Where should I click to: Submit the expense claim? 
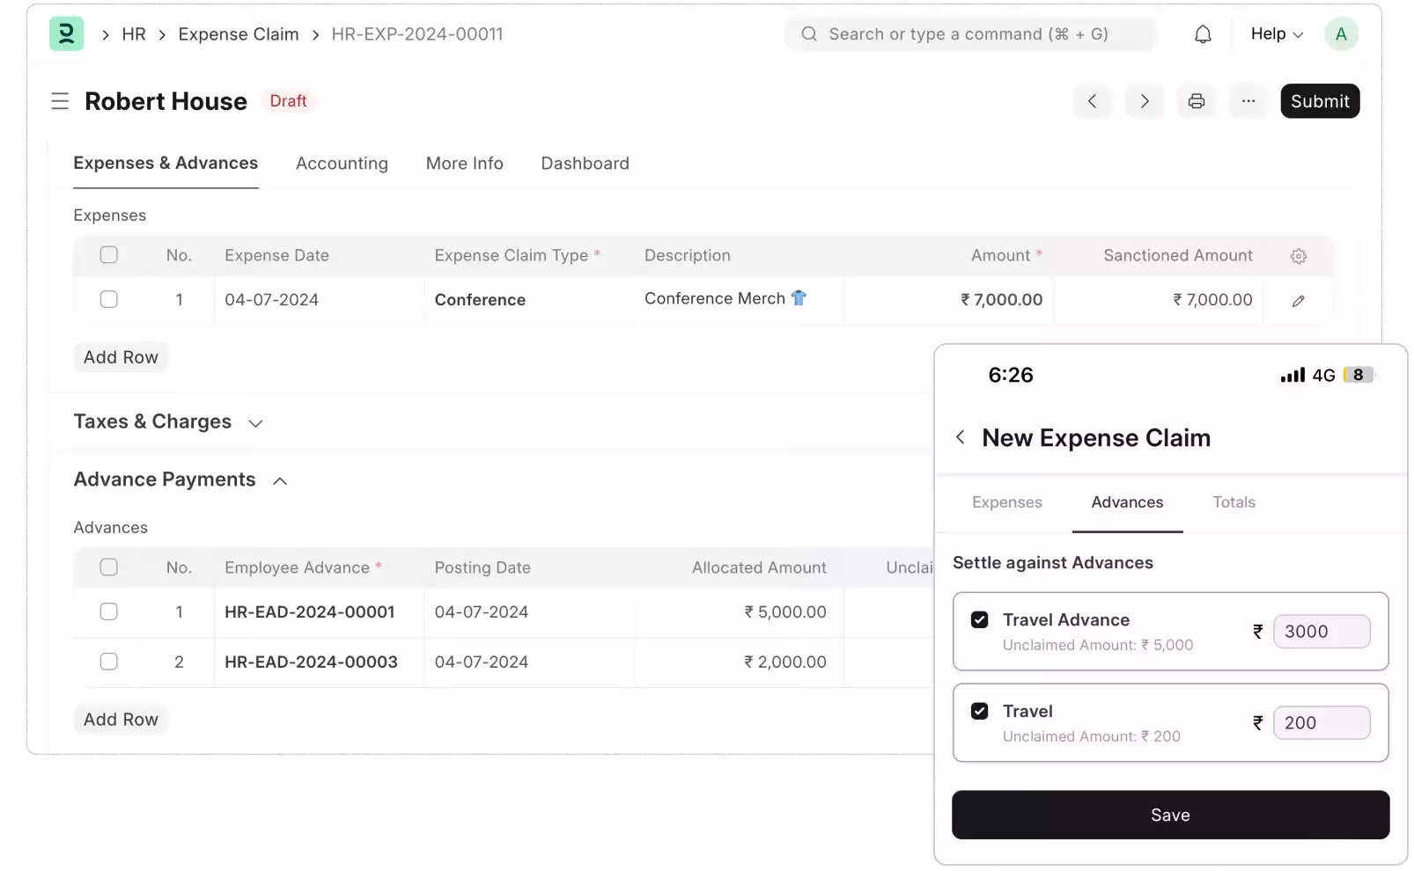pyautogui.click(x=1319, y=100)
